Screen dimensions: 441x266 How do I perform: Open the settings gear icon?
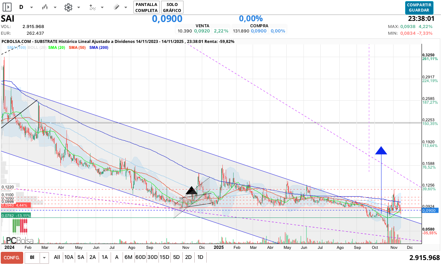(x=68, y=7)
